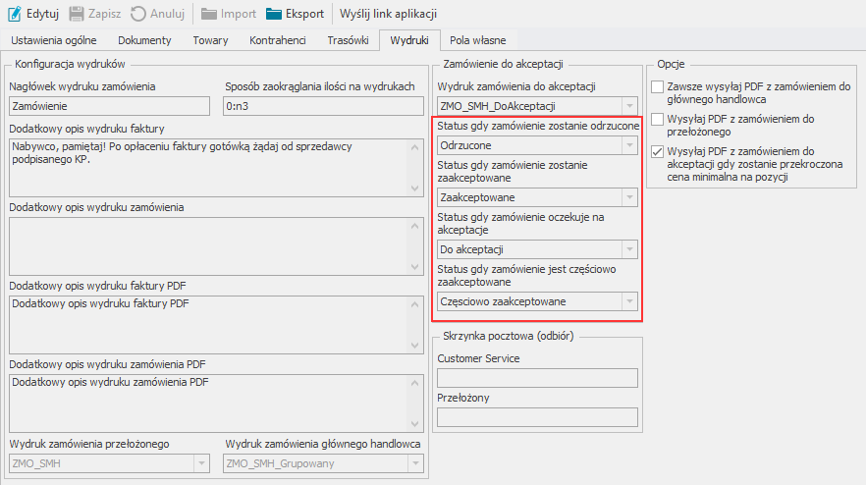866x485 pixels.
Task: Enable always sending PDF to główny handlowiec
Action: (657, 87)
